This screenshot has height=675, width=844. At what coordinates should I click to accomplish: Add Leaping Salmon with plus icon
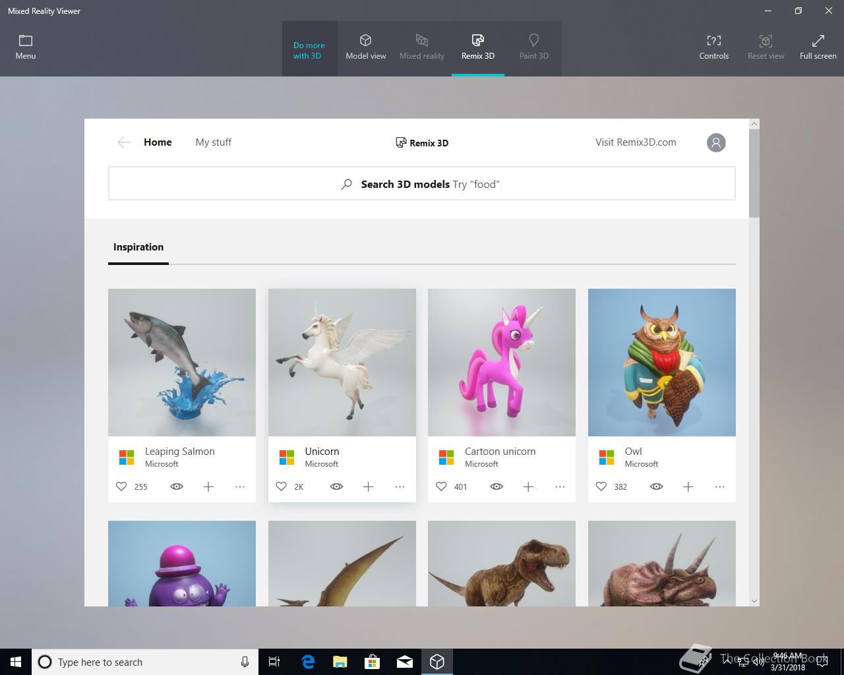pyautogui.click(x=208, y=486)
